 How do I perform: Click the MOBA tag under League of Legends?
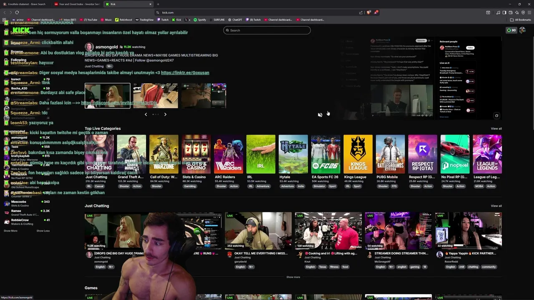479,186
